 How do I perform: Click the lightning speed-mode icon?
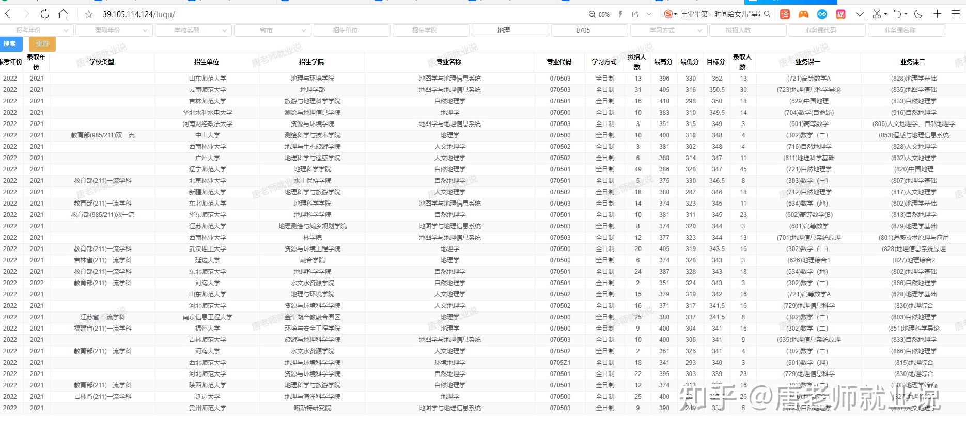[x=620, y=14]
